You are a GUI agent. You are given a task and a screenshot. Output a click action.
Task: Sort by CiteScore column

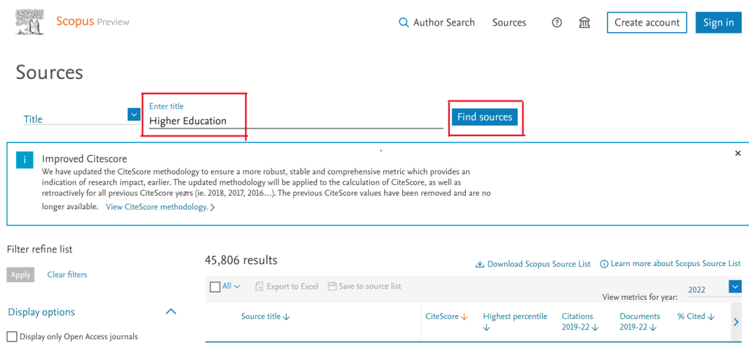[x=446, y=317]
